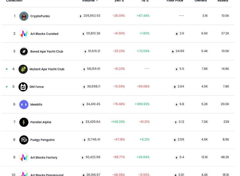
Task: Click the Pudgy Penguins avatar icon
Action: click(x=24, y=140)
